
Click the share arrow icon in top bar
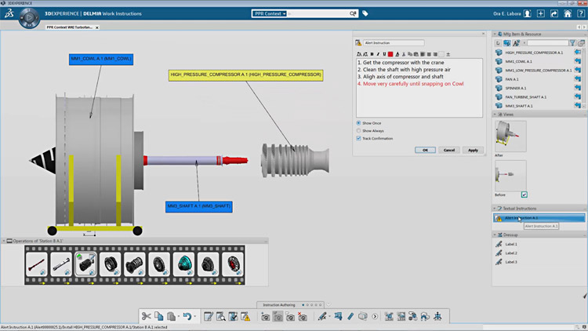tap(554, 13)
